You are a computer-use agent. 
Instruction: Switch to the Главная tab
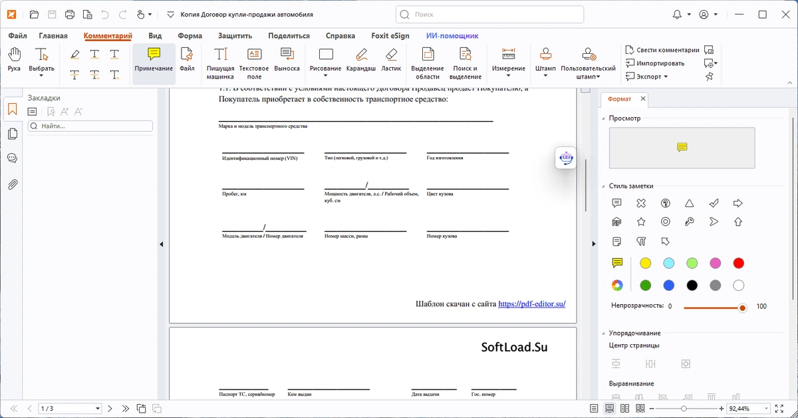53,36
